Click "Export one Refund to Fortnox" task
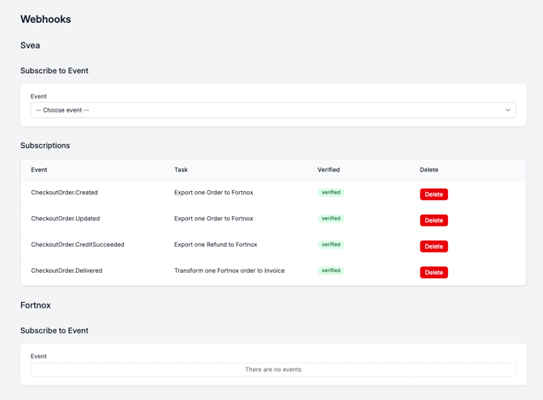 coord(216,245)
